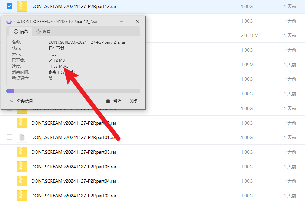Select the archive icon next to part05.rar
The width and height of the screenshot is (305, 203).
click(x=22, y=167)
